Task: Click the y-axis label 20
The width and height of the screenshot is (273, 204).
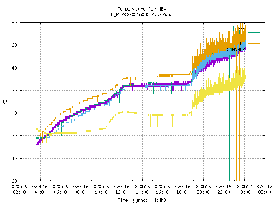Action: [x=14, y=91]
